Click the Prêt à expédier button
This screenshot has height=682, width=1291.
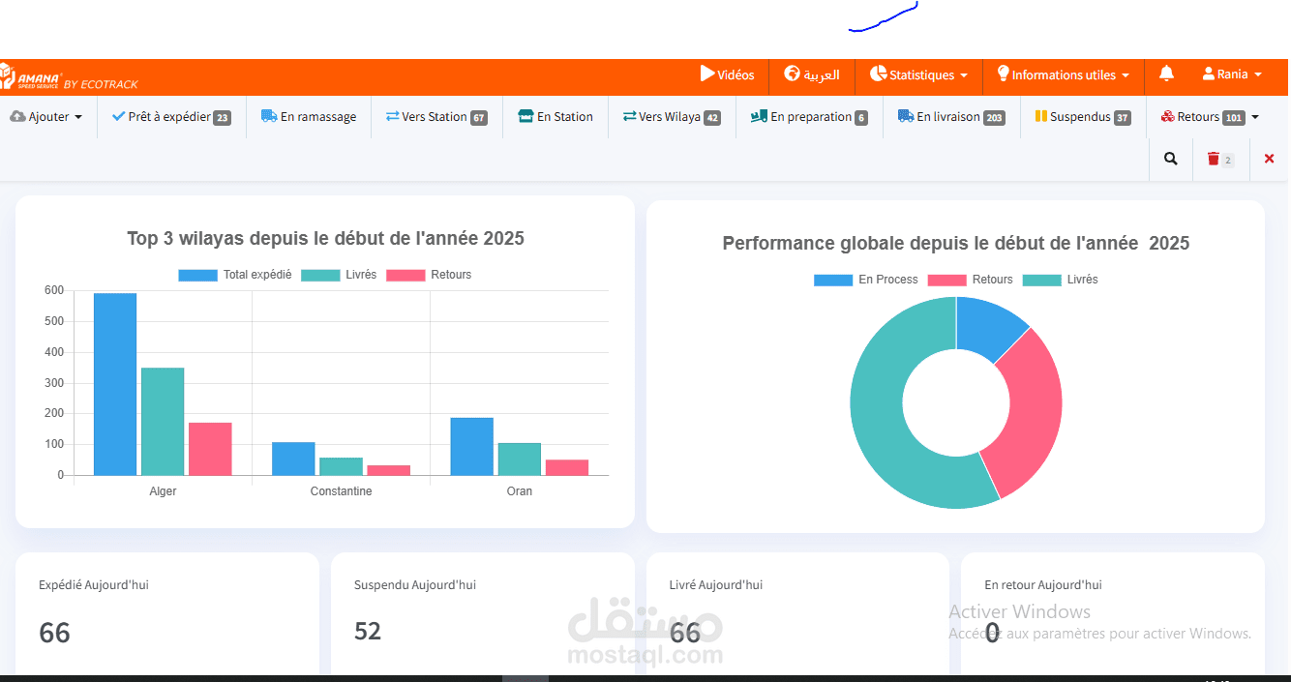coord(171,116)
